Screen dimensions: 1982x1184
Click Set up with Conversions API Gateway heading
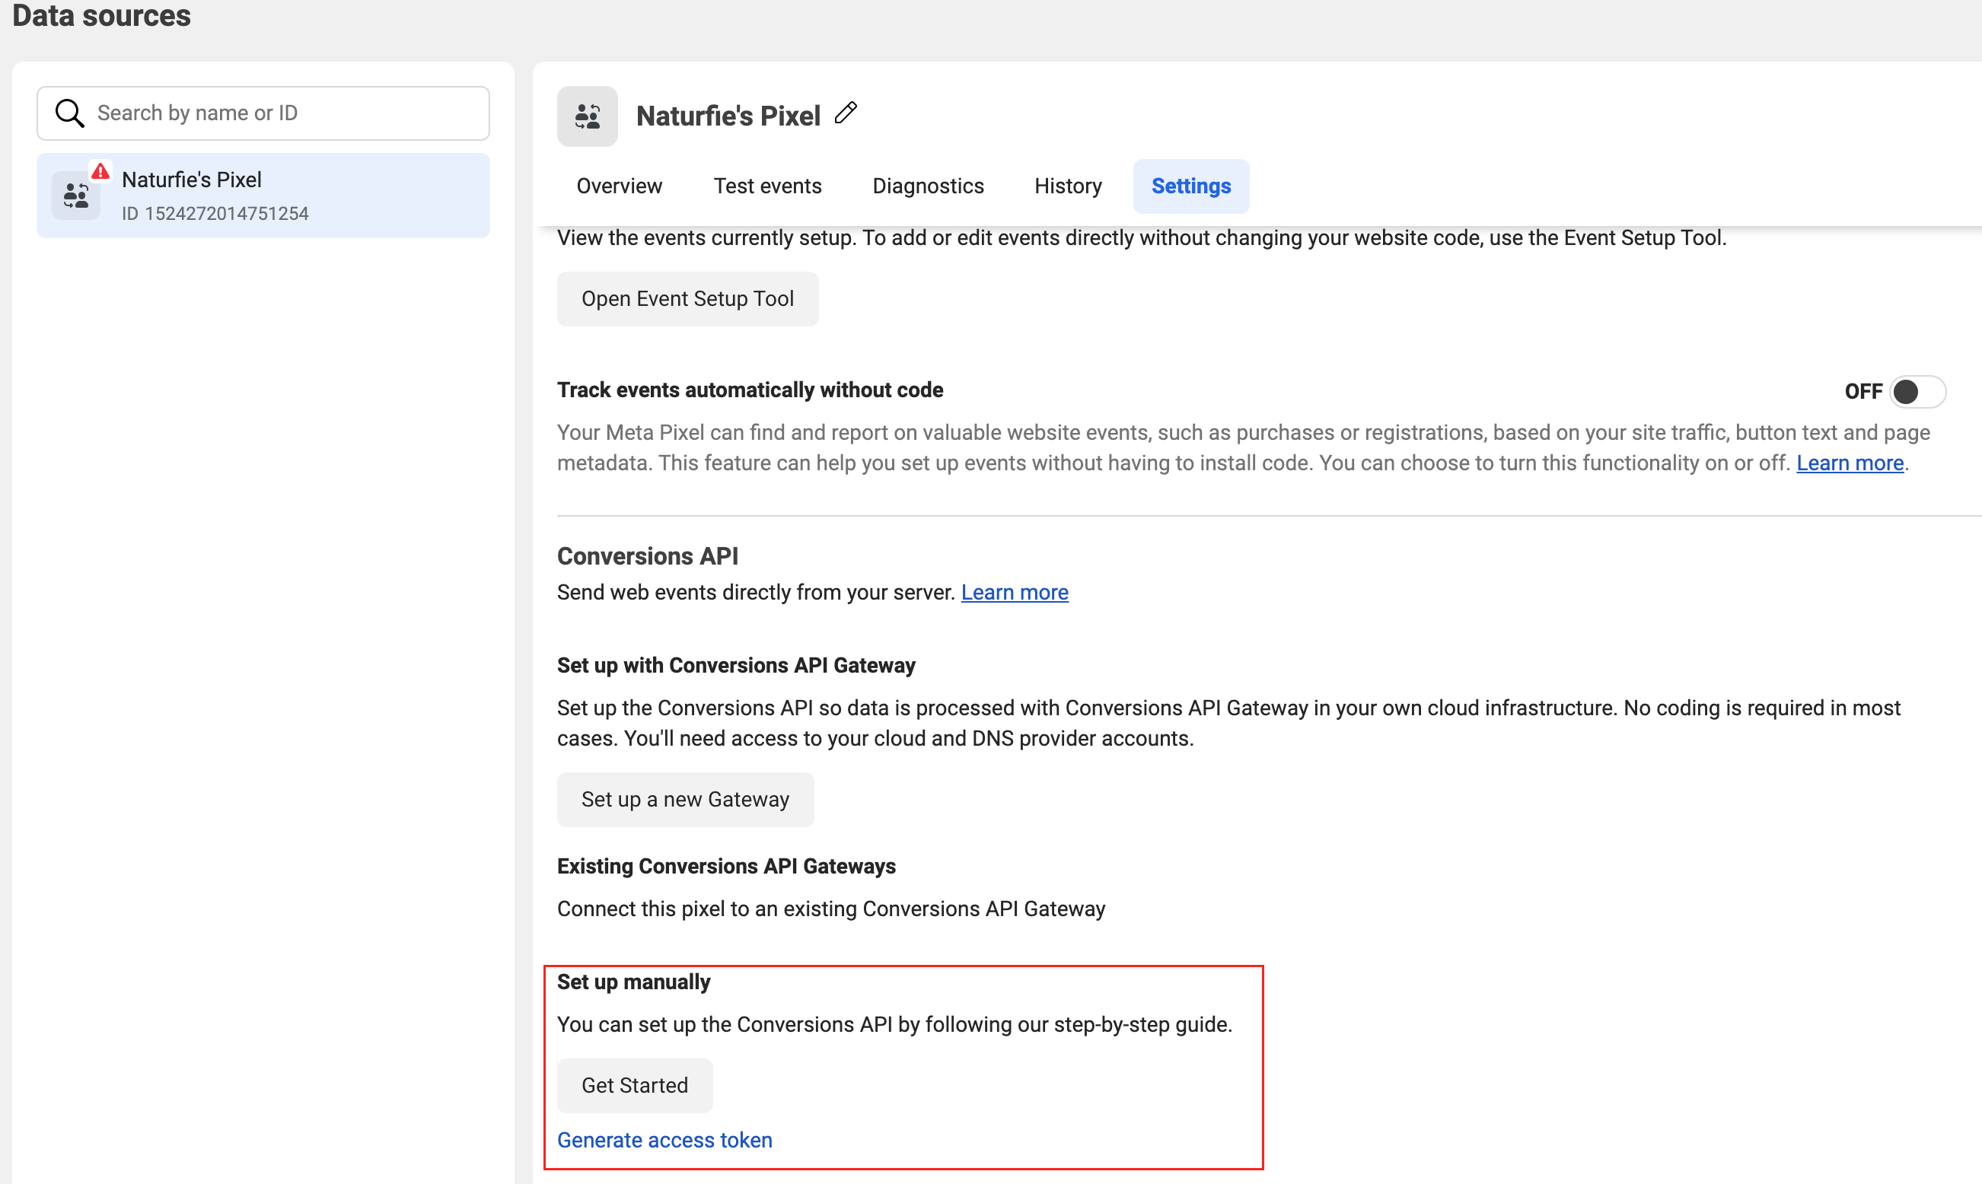(737, 665)
